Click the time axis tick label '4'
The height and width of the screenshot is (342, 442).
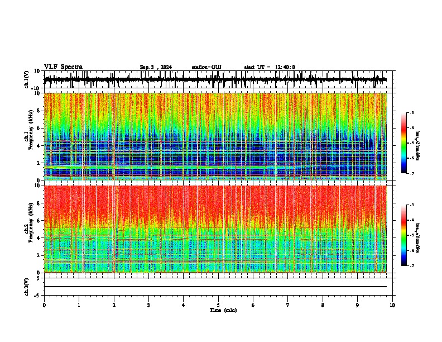point(184,305)
